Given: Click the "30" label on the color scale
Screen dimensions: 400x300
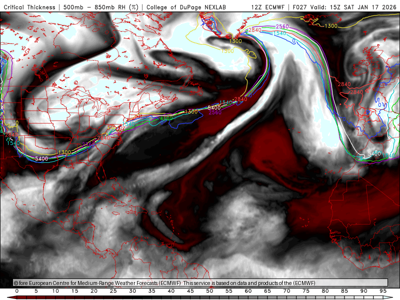Looking at the screenshot, I should (x=132, y=291).
